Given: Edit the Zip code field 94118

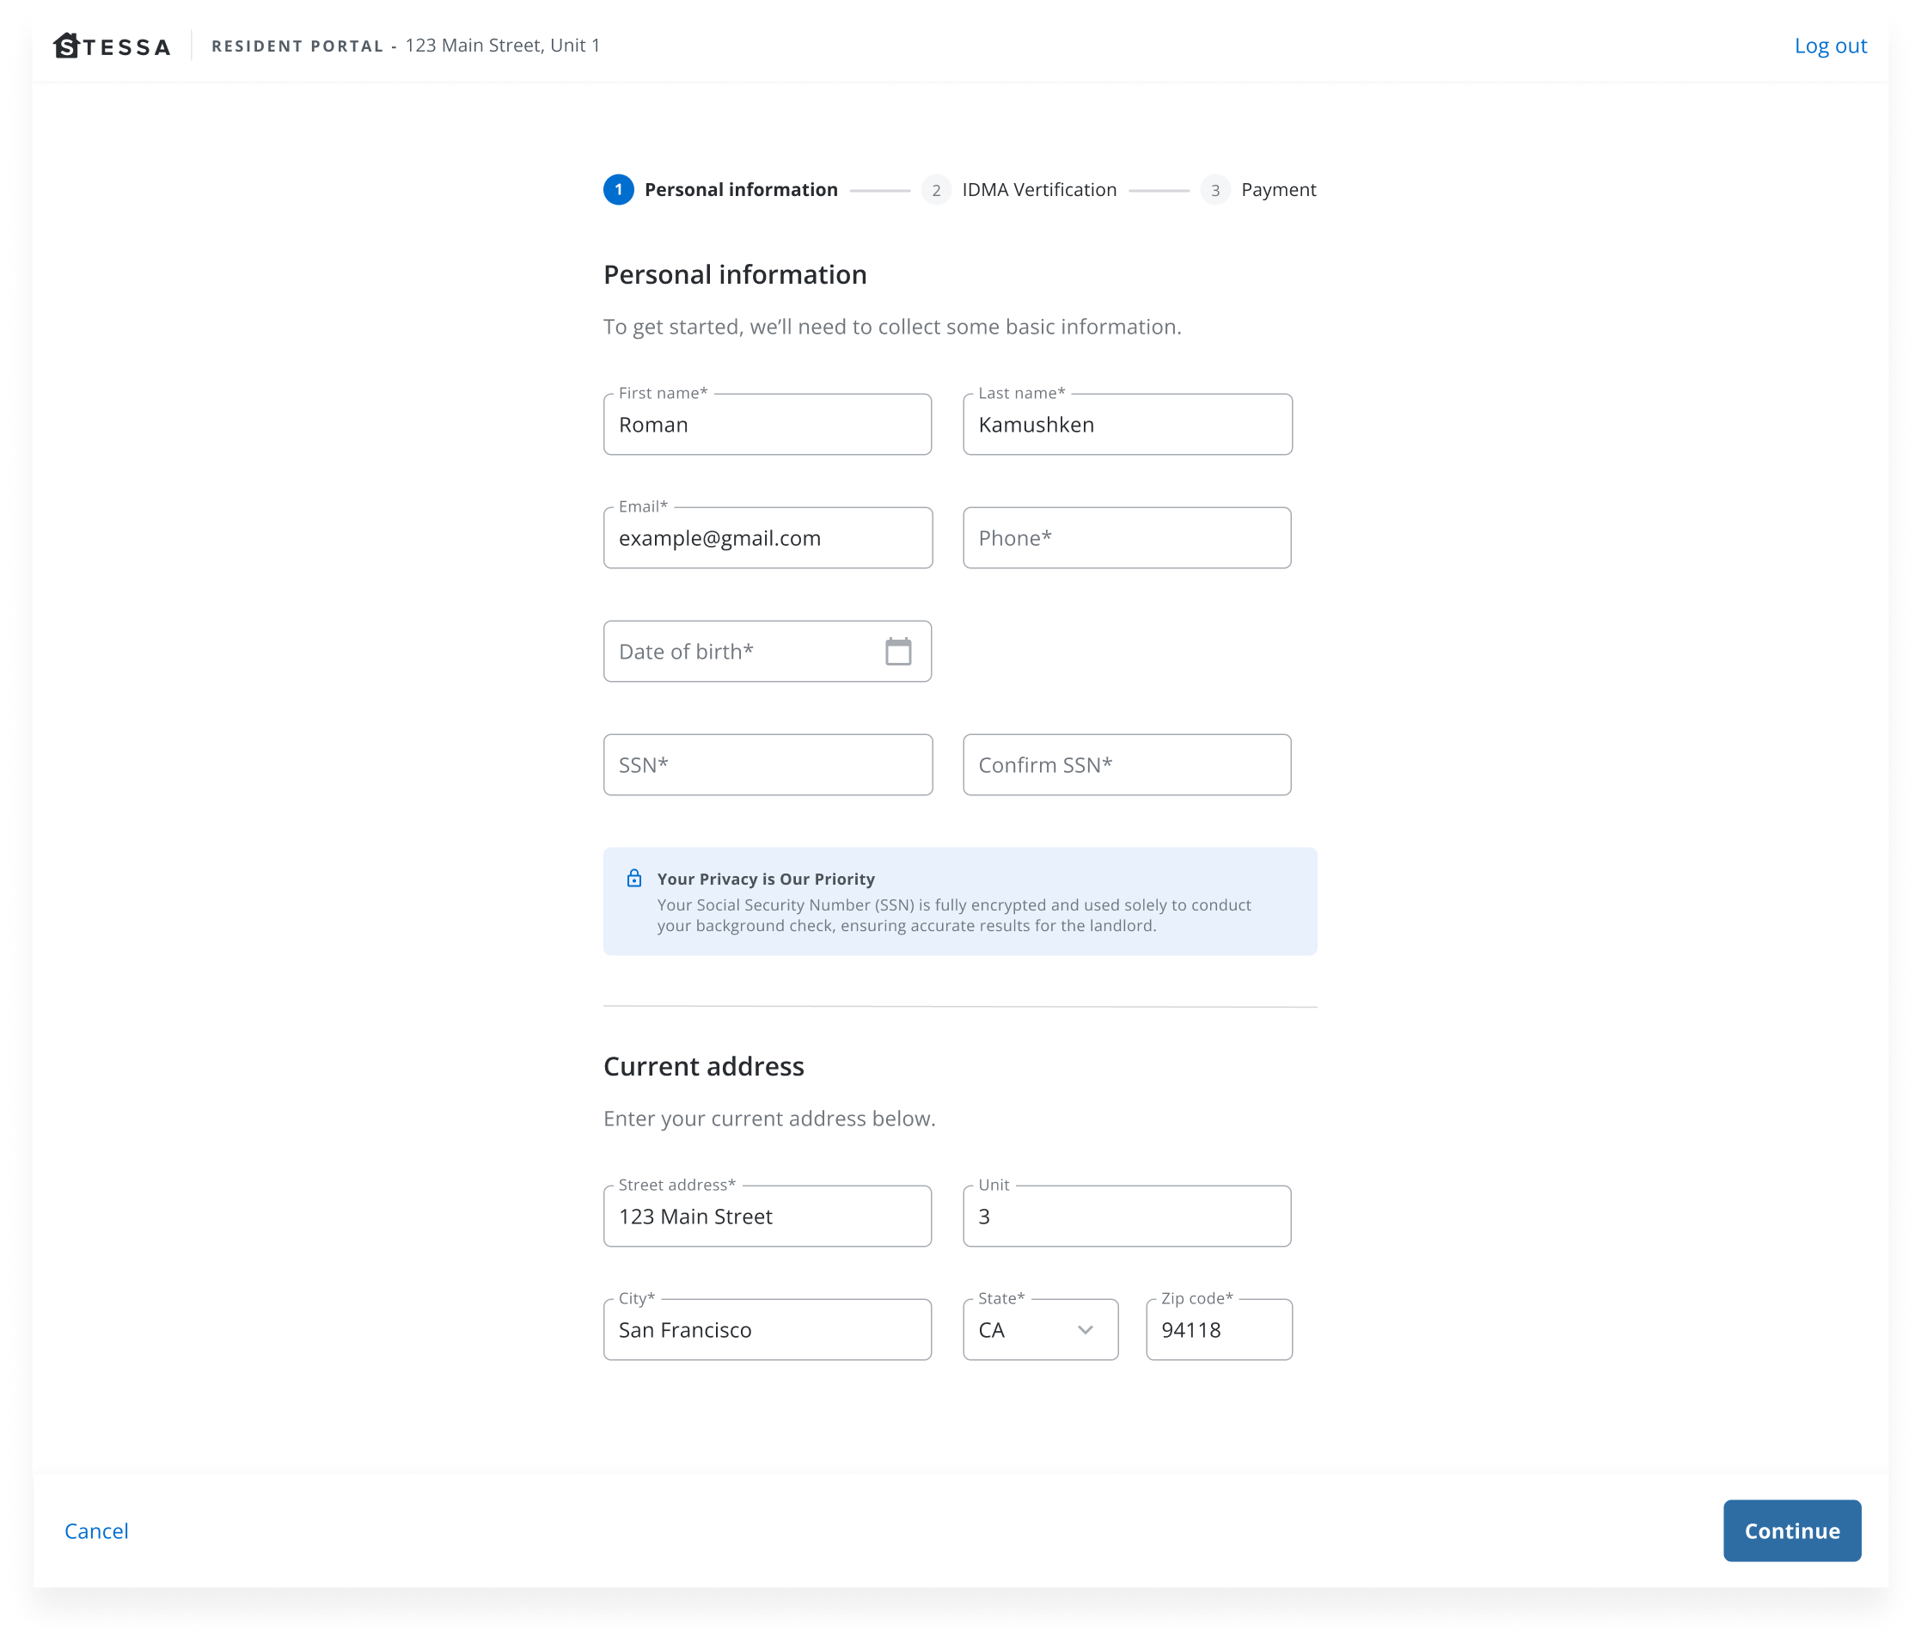Looking at the screenshot, I should 1218,1329.
